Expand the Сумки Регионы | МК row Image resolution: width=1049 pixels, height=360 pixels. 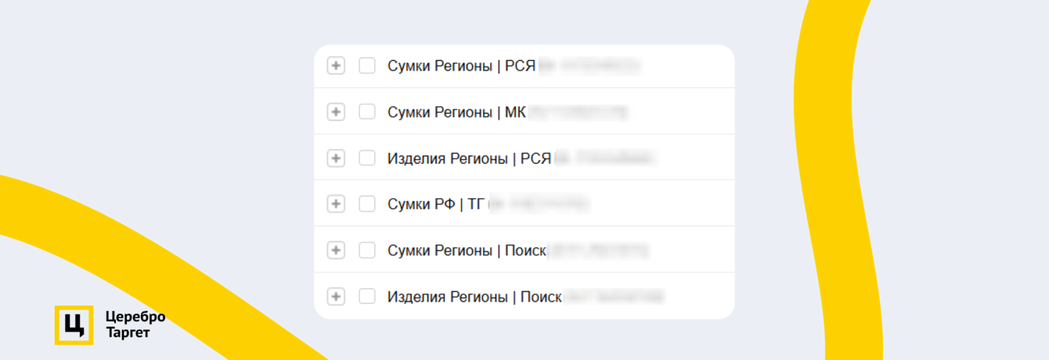(336, 112)
